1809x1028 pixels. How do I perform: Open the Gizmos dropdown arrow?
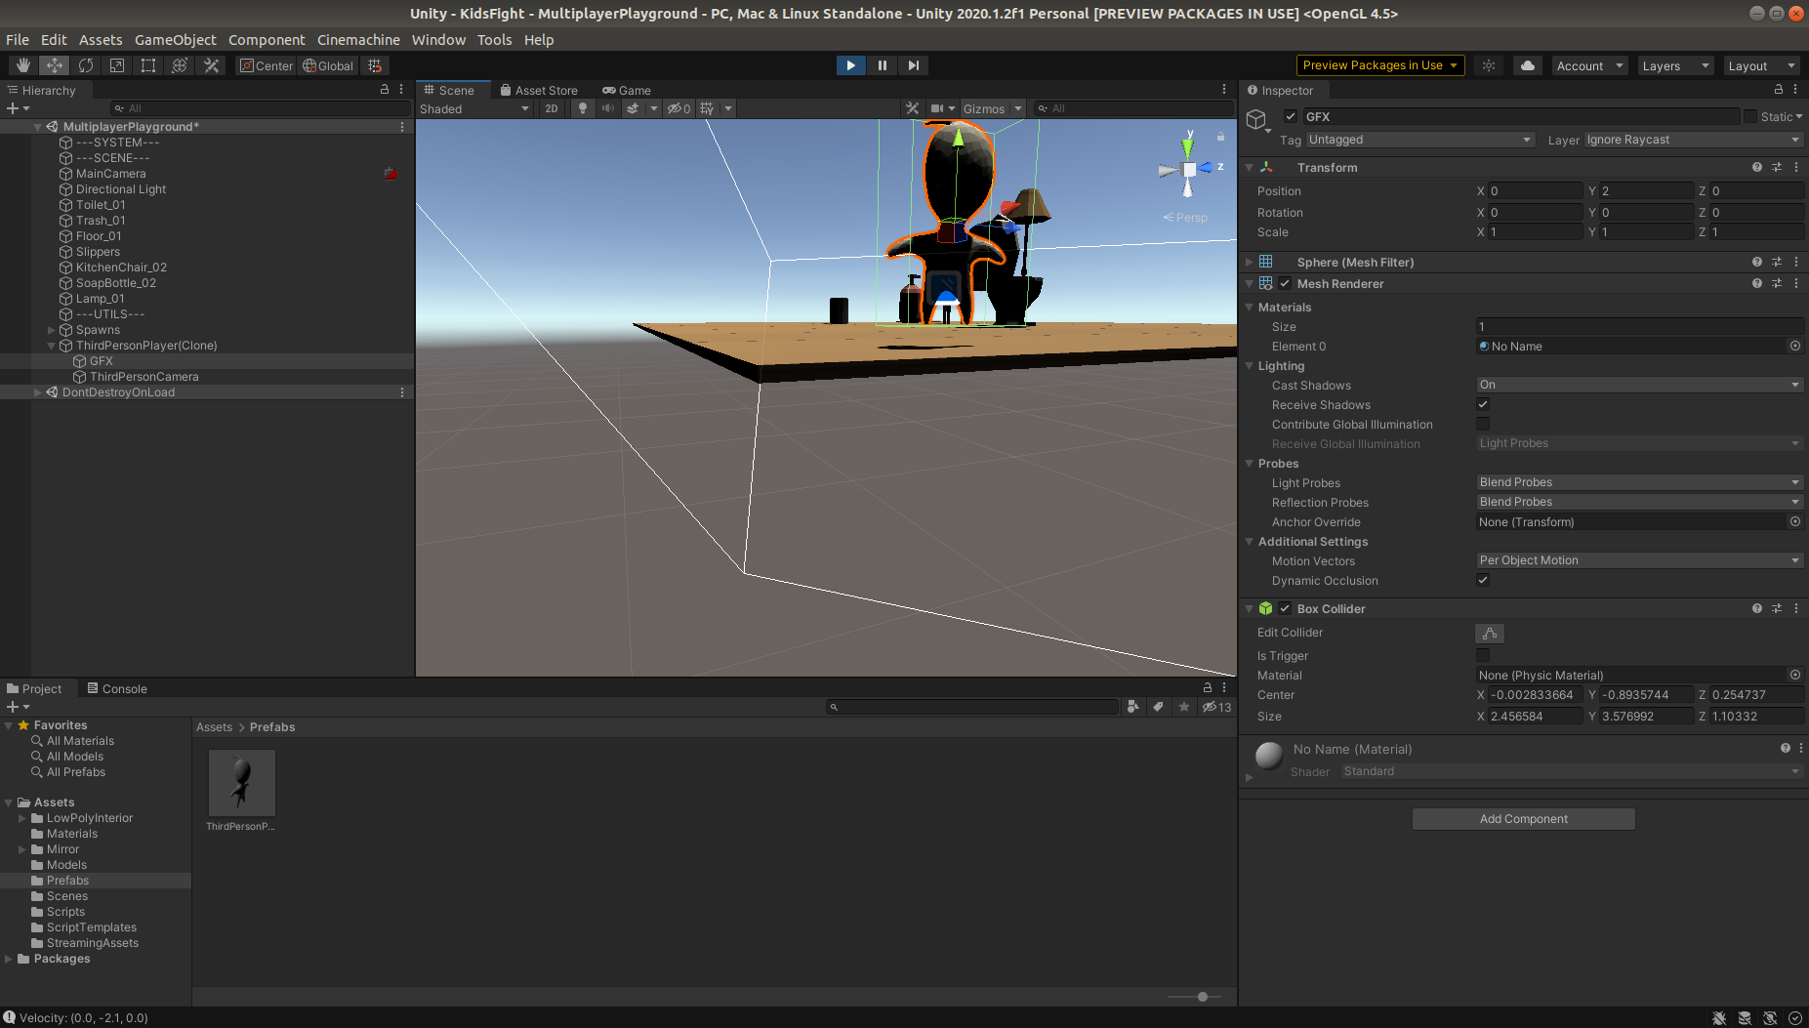click(x=1018, y=108)
